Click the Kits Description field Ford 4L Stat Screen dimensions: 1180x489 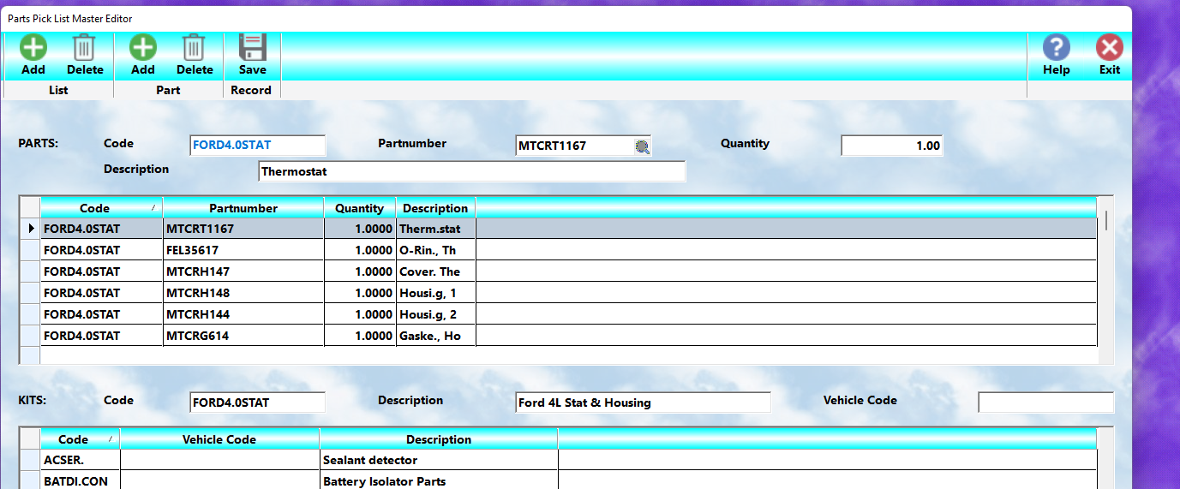tap(644, 403)
